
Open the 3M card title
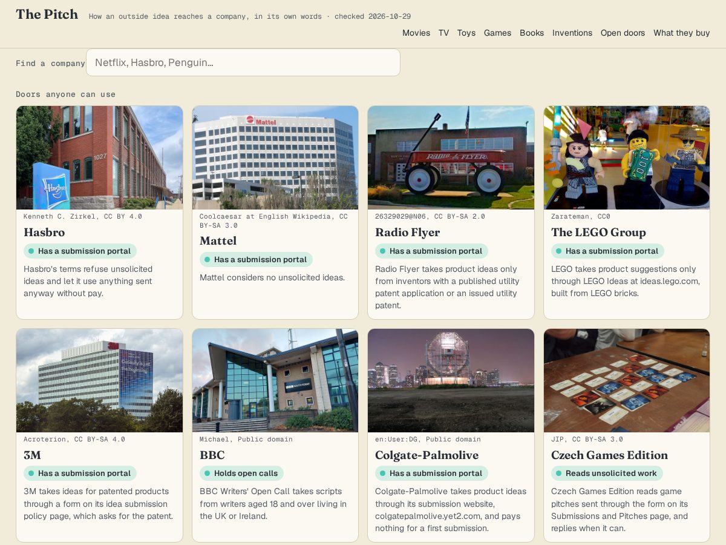33,455
